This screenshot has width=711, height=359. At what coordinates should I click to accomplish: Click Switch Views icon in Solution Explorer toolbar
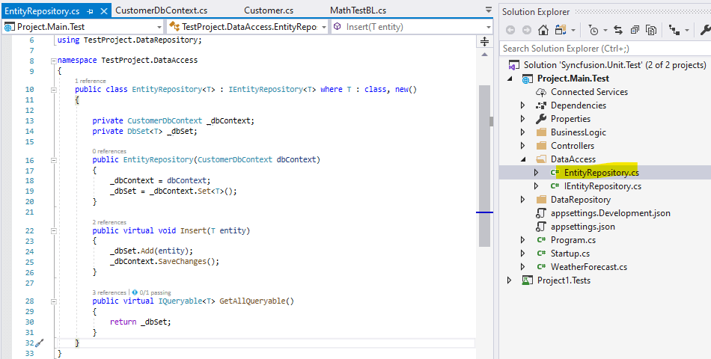pyautogui.click(x=561, y=30)
